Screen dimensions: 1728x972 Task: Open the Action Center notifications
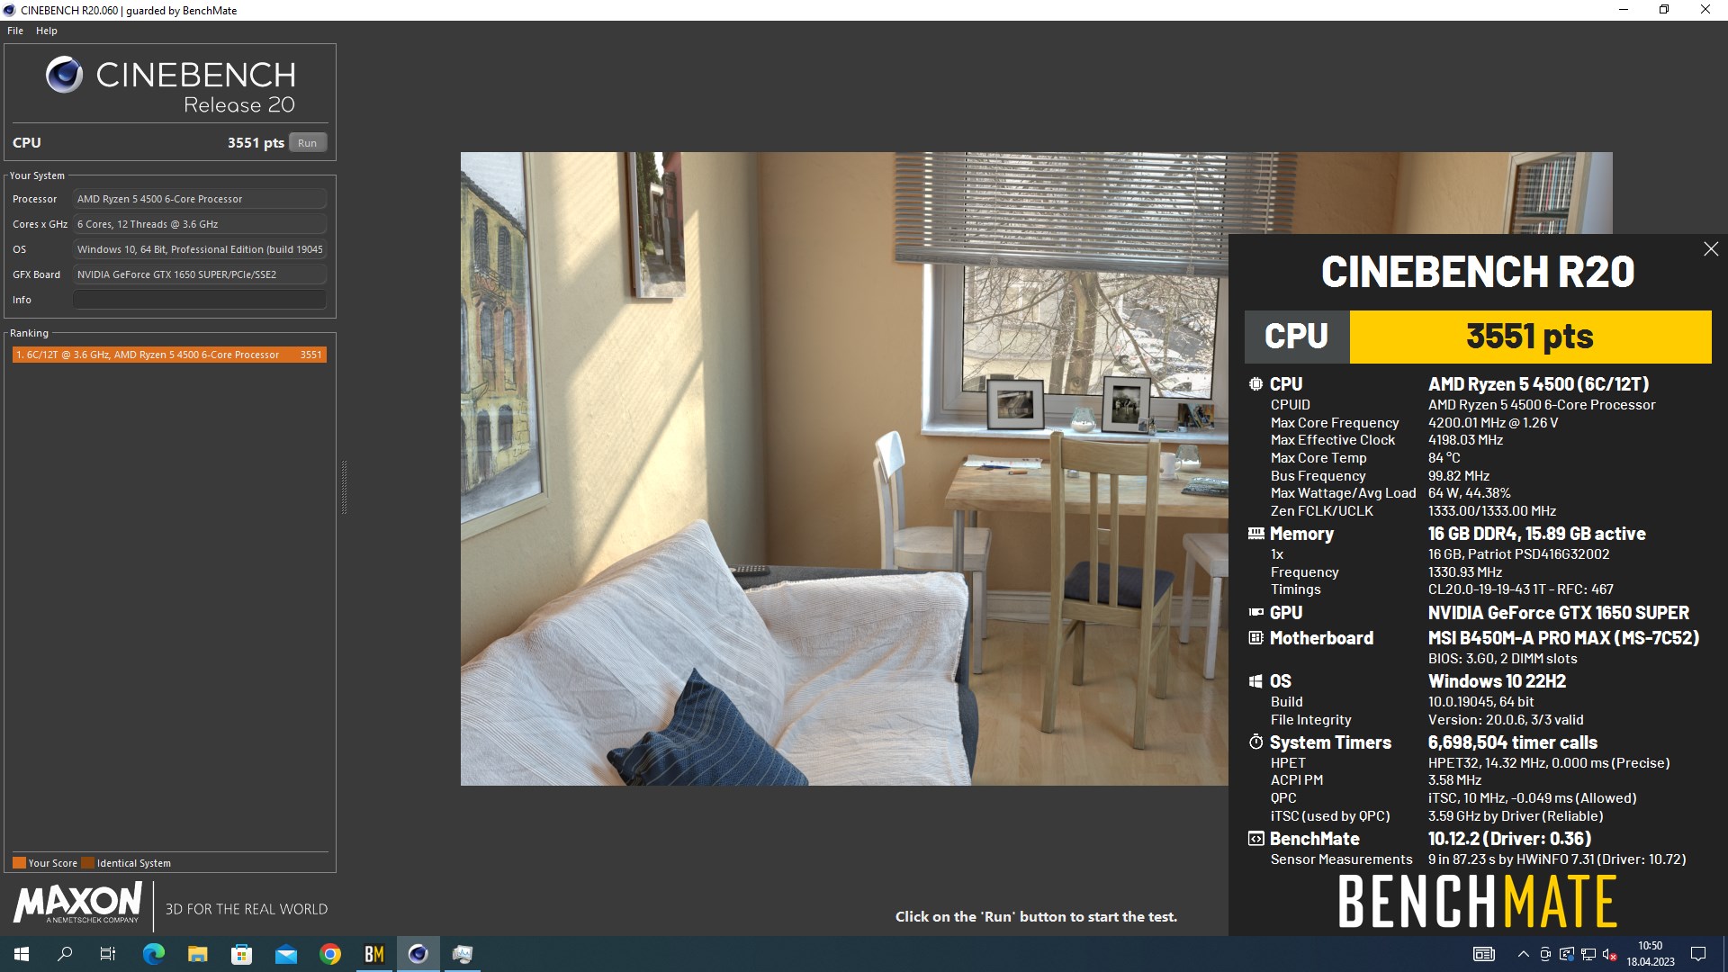(x=1698, y=954)
